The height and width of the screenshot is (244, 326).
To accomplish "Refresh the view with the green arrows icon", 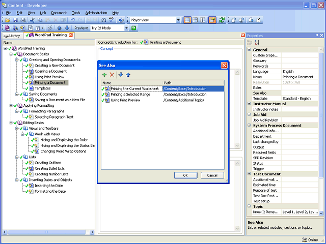I will (x=222, y=20).
